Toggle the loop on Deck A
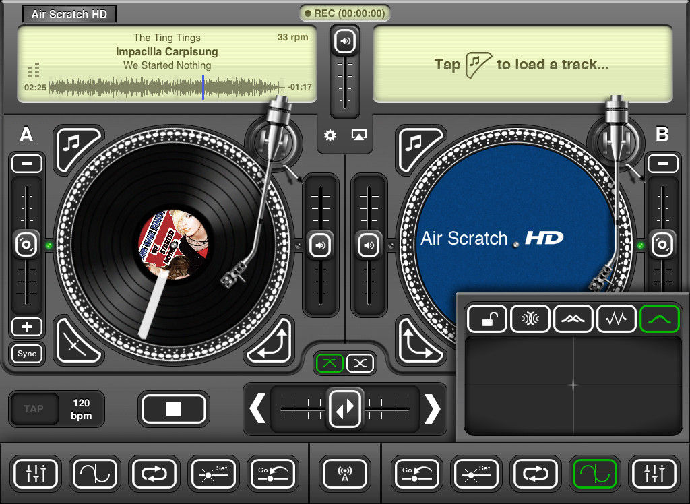The height and width of the screenshot is (504, 690). pos(154,473)
